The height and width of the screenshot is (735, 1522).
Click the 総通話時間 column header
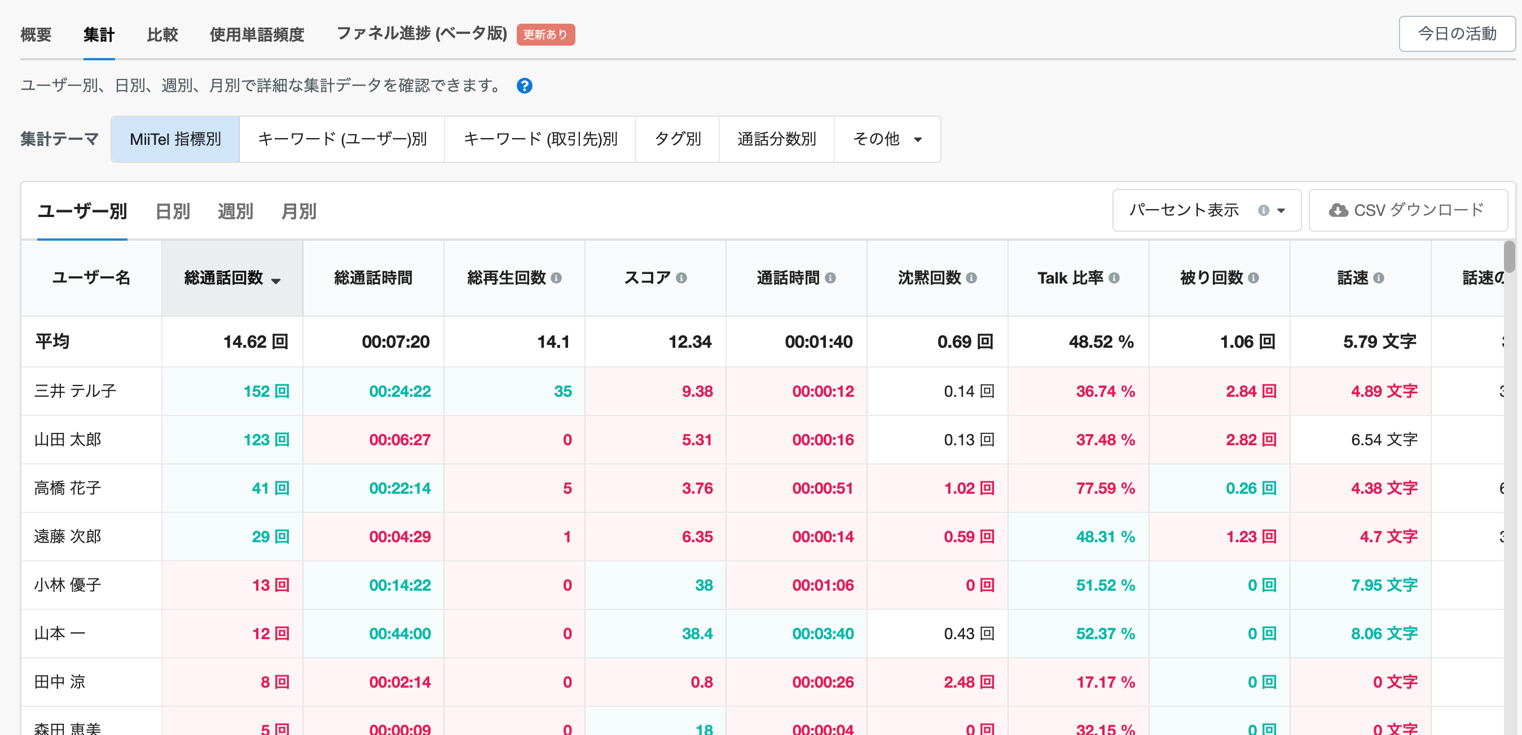[373, 278]
